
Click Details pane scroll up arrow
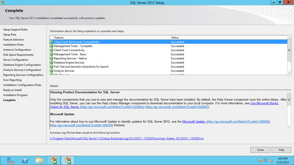289,92
